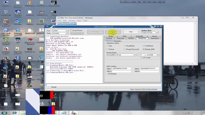This screenshot has height=115, width=205.
Task: Open the 12.jpg desktop image file
Action: click(18, 105)
